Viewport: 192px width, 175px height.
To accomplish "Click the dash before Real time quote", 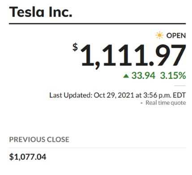I will click(x=141, y=103).
